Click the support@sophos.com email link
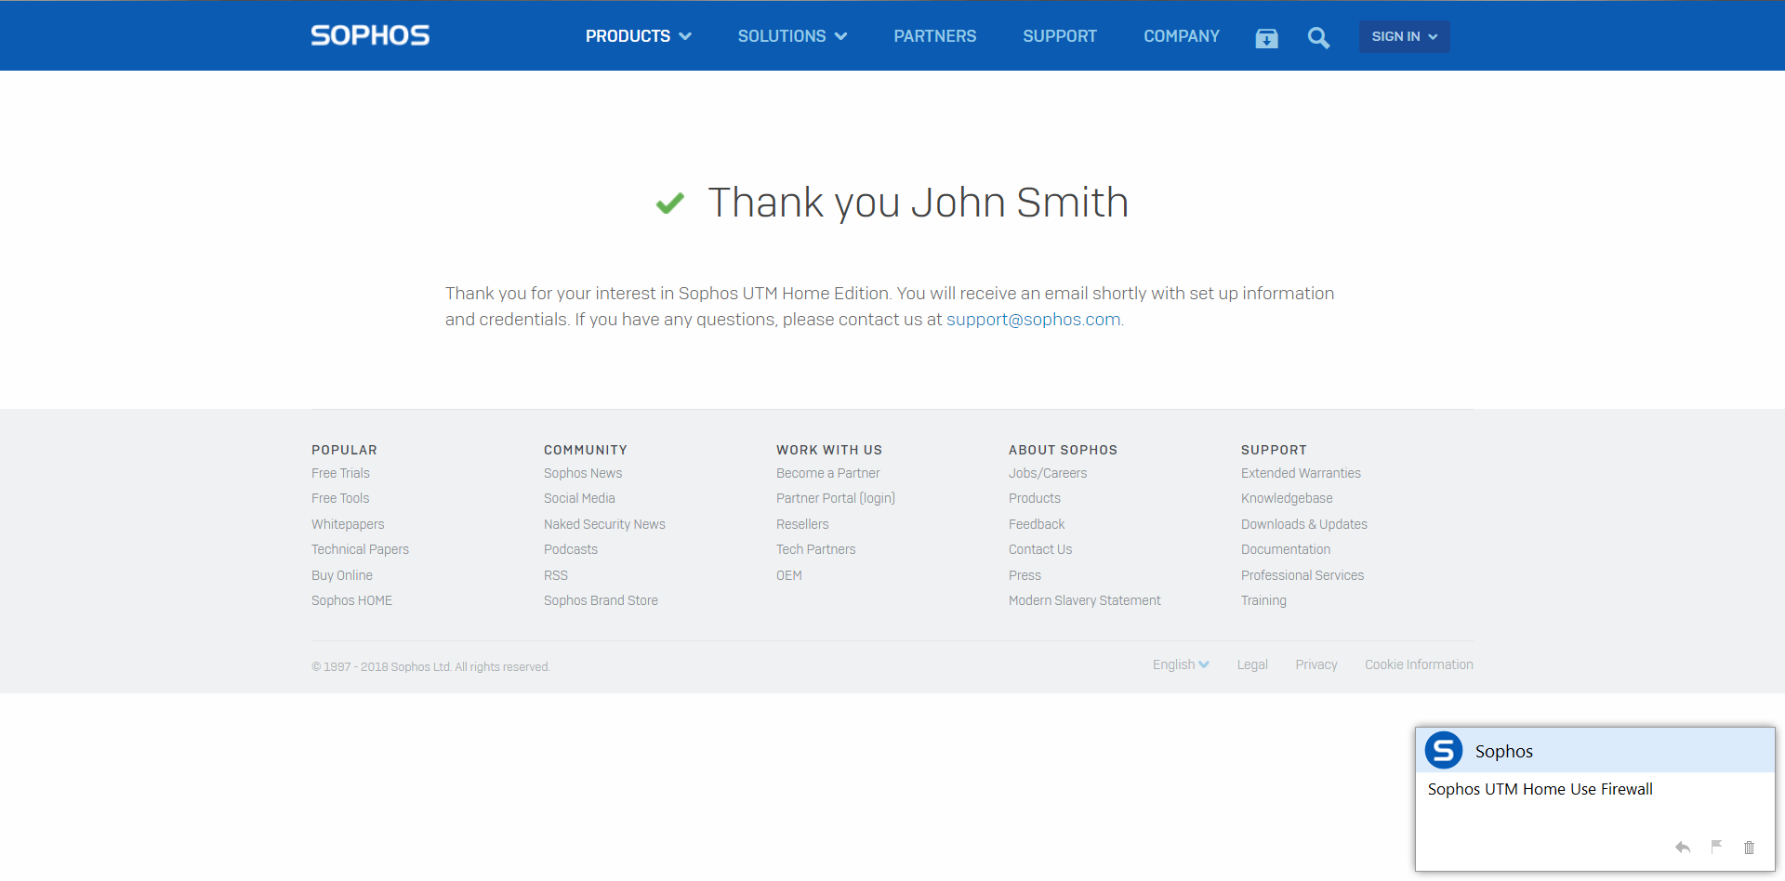The image size is (1785, 881). point(1033,320)
